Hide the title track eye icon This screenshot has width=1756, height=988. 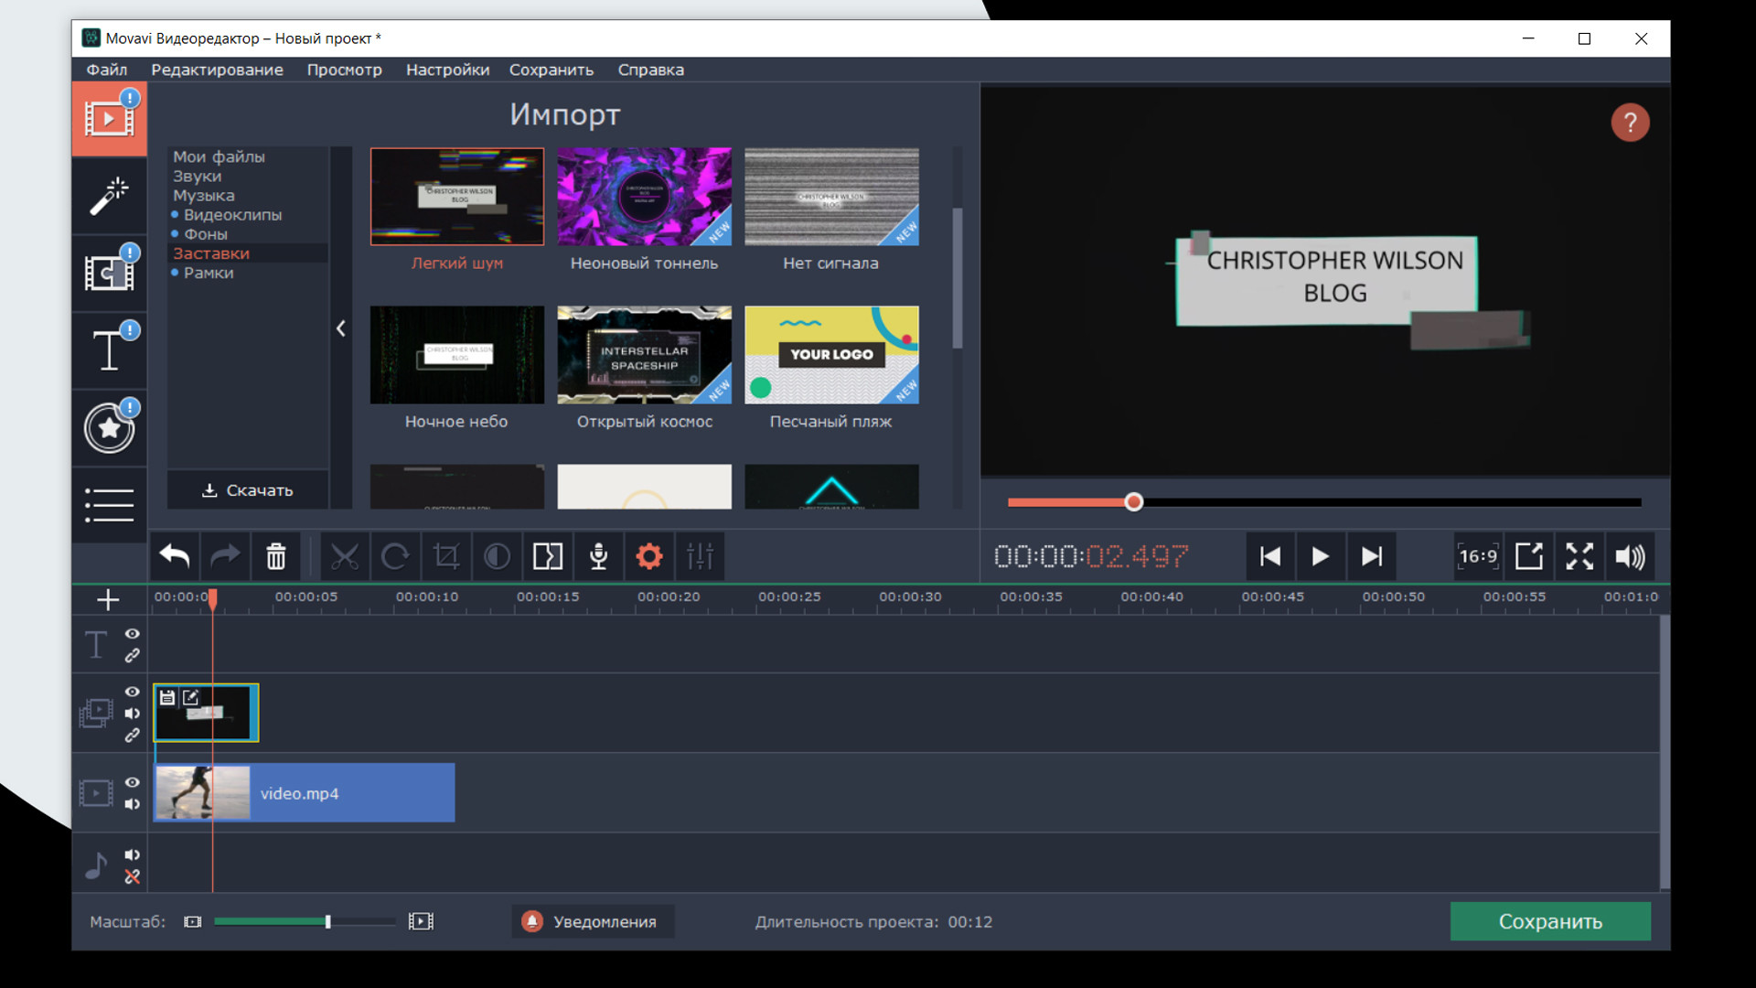coord(133,634)
